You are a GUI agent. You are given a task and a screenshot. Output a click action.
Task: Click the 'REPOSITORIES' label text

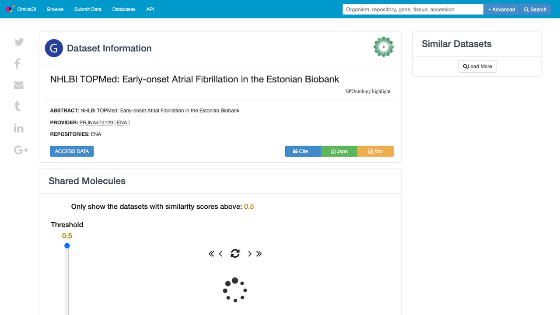click(x=69, y=134)
